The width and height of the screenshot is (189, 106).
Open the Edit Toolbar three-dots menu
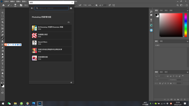tap(2, 79)
